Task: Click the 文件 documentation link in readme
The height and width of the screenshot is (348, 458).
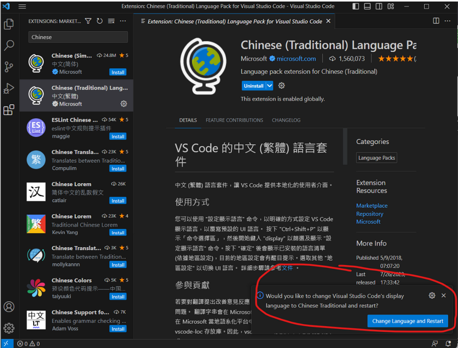Action: click(x=287, y=268)
